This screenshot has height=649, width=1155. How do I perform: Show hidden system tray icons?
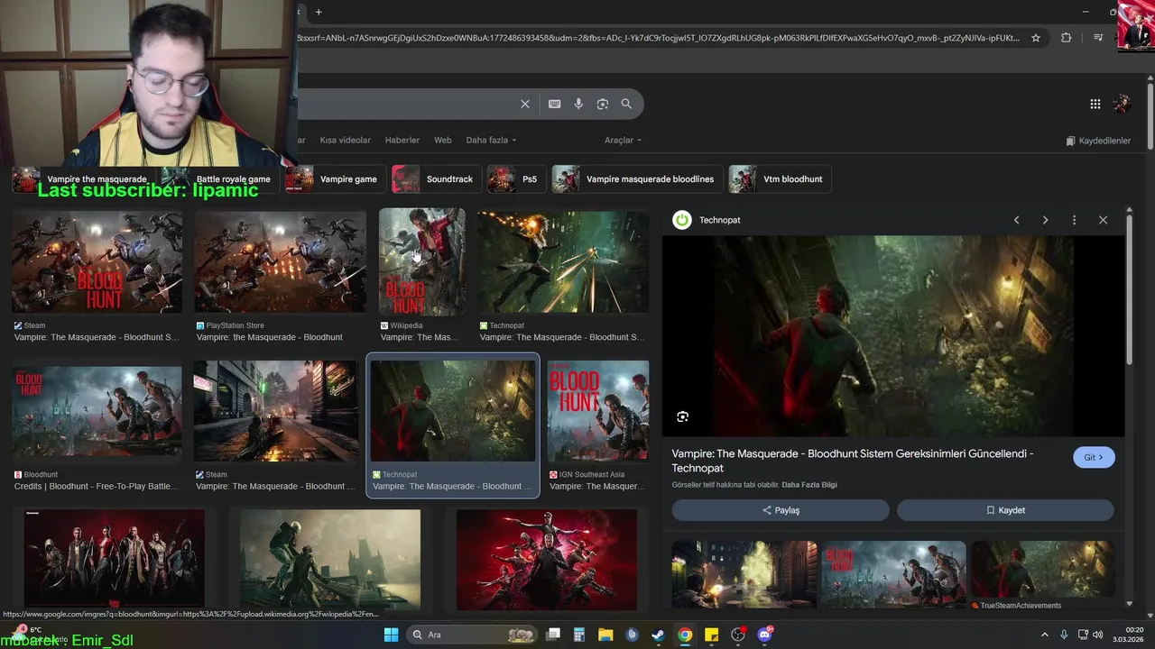1045,635
